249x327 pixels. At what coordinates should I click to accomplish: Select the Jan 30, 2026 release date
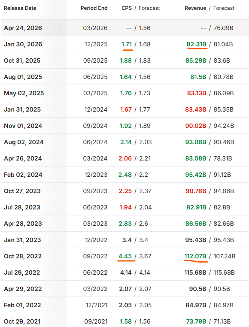23,44
